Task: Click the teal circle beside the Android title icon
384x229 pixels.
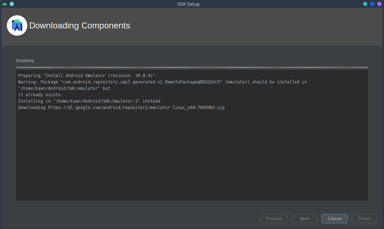Action: click(x=12, y=4)
